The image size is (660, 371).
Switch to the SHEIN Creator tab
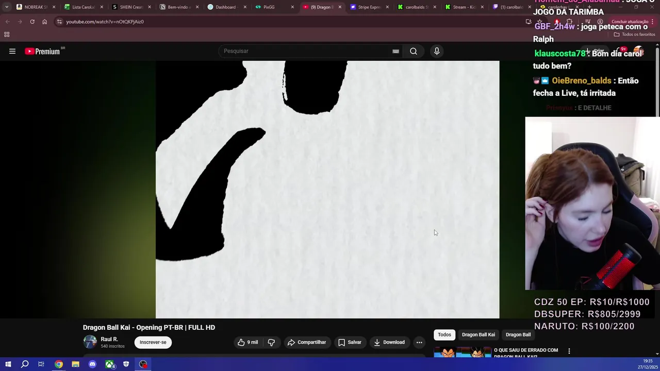(130, 7)
